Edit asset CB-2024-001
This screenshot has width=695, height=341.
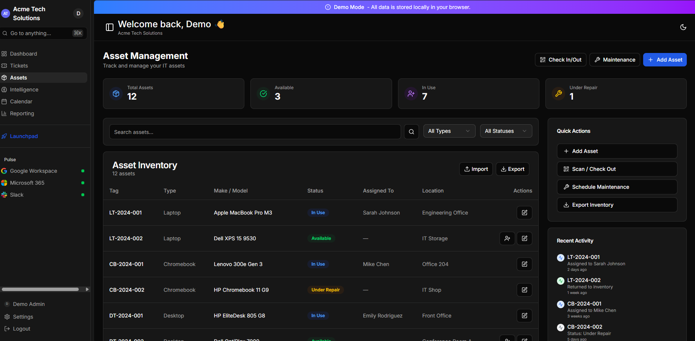[525, 264]
